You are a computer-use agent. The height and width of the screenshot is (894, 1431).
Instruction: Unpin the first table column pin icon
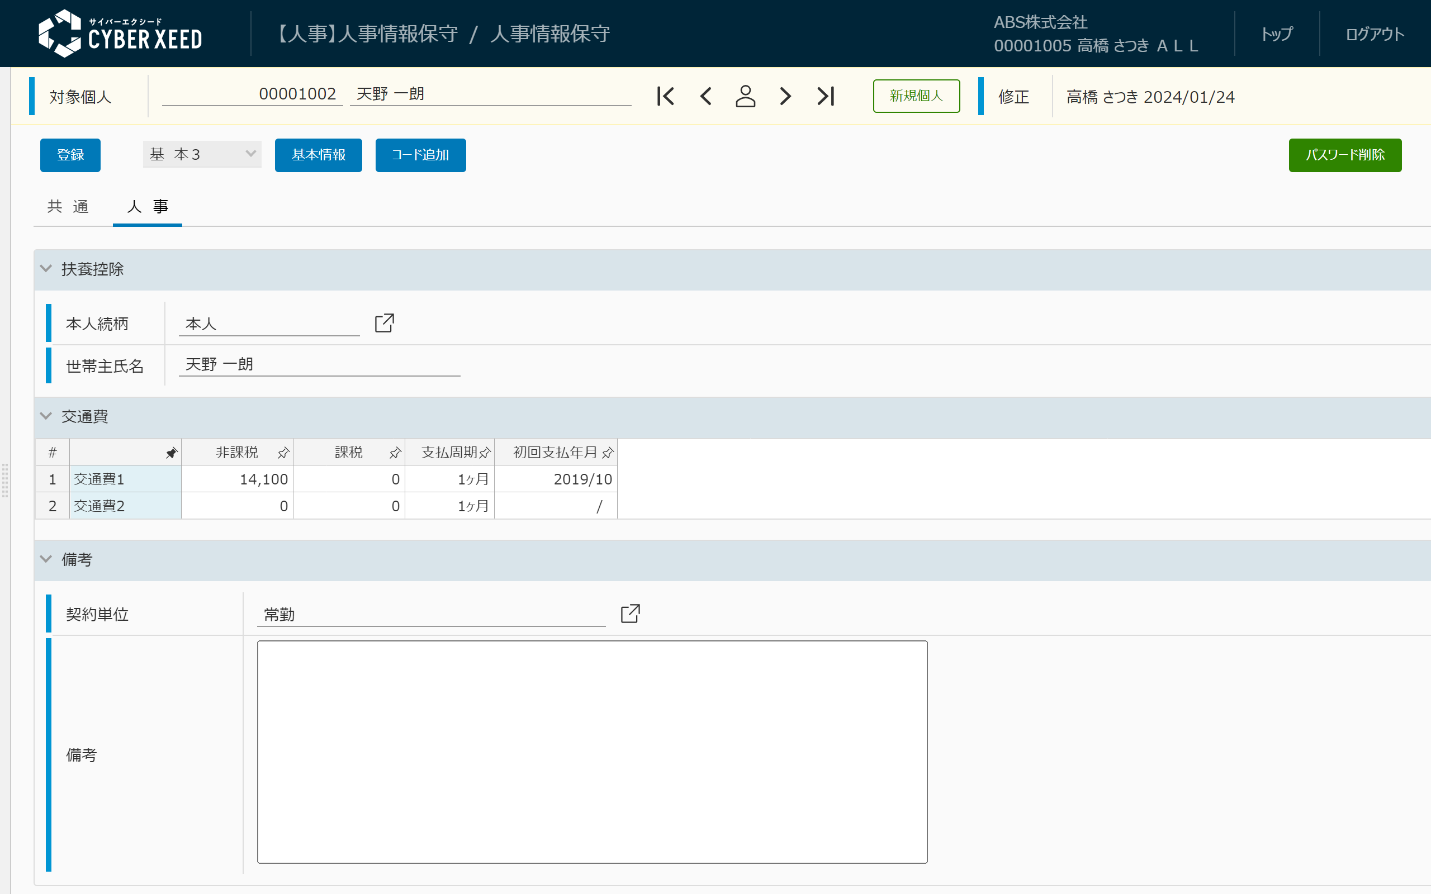(172, 453)
